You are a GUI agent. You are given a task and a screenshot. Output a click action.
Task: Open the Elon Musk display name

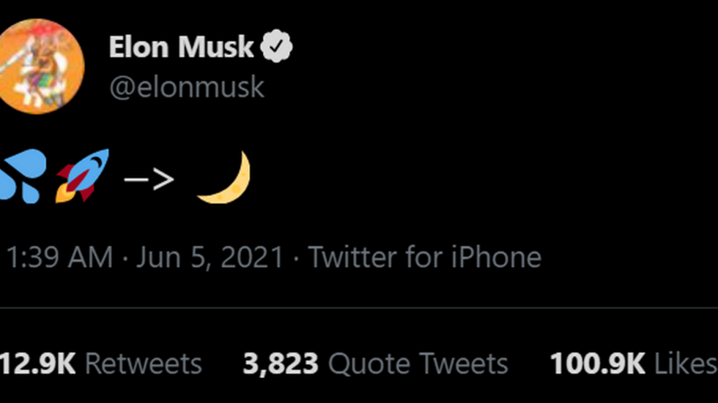coord(181,48)
